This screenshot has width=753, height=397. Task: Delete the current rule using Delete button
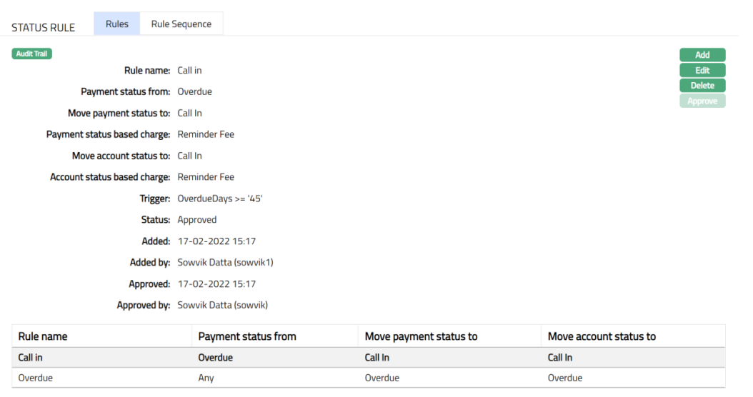point(702,86)
